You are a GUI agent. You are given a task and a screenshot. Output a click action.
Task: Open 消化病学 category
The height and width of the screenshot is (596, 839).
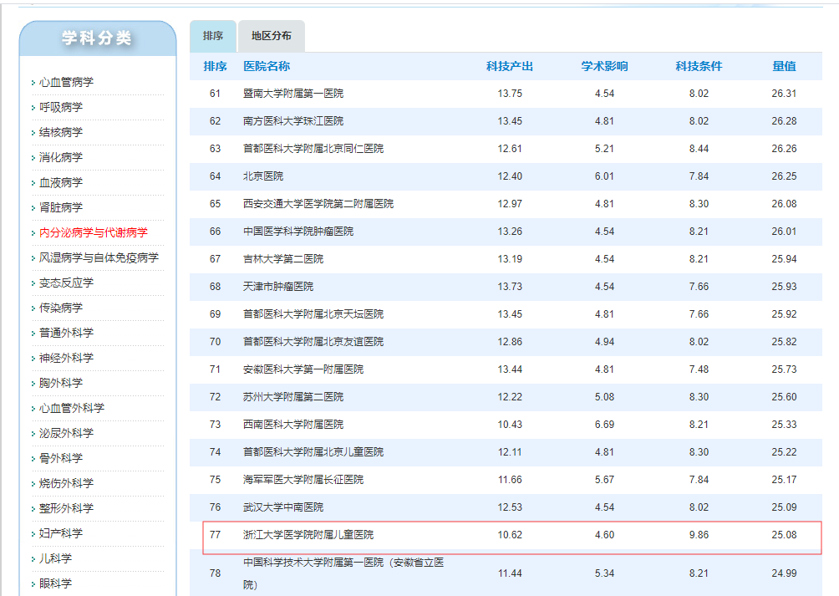tap(61, 157)
